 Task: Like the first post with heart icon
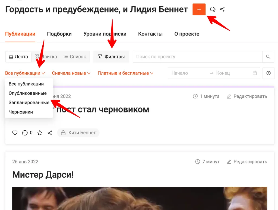pyautogui.click(x=15, y=133)
